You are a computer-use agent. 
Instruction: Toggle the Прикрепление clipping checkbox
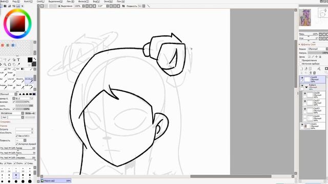[x=301, y=60]
